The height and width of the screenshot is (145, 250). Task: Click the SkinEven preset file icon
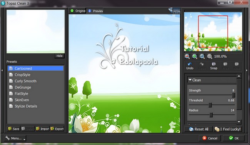(x=11, y=100)
